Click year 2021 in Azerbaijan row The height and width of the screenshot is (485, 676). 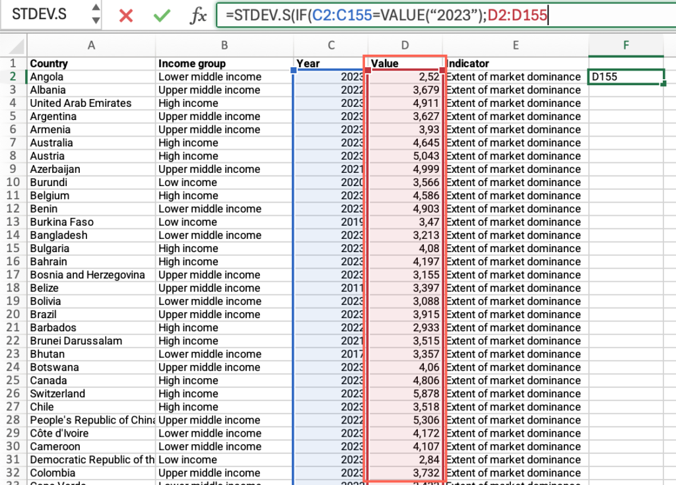[331, 169]
